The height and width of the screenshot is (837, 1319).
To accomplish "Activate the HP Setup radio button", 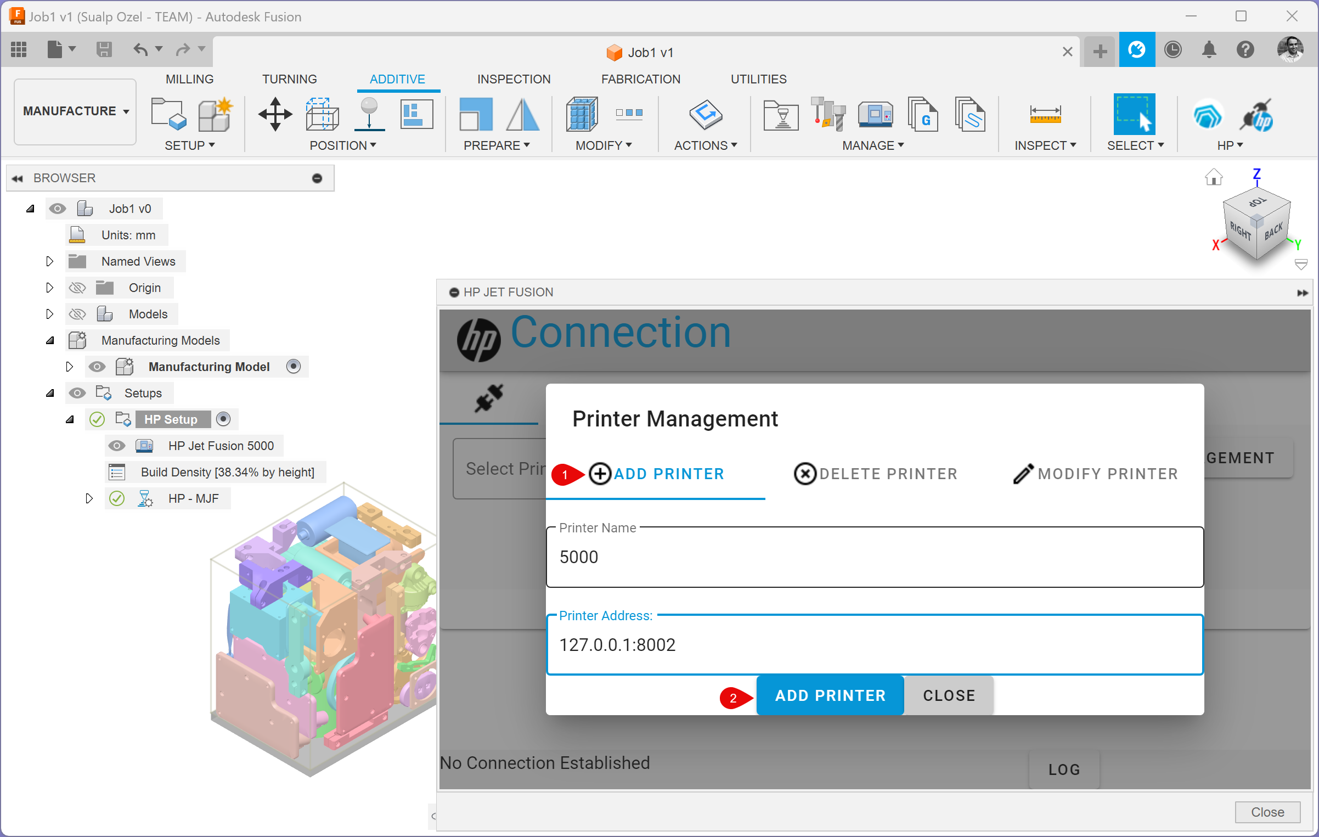I will (223, 419).
